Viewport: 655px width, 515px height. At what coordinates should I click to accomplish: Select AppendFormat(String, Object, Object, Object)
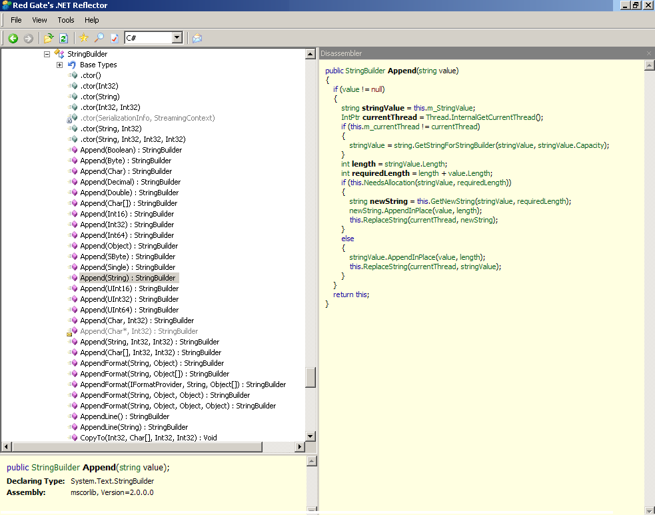(178, 406)
